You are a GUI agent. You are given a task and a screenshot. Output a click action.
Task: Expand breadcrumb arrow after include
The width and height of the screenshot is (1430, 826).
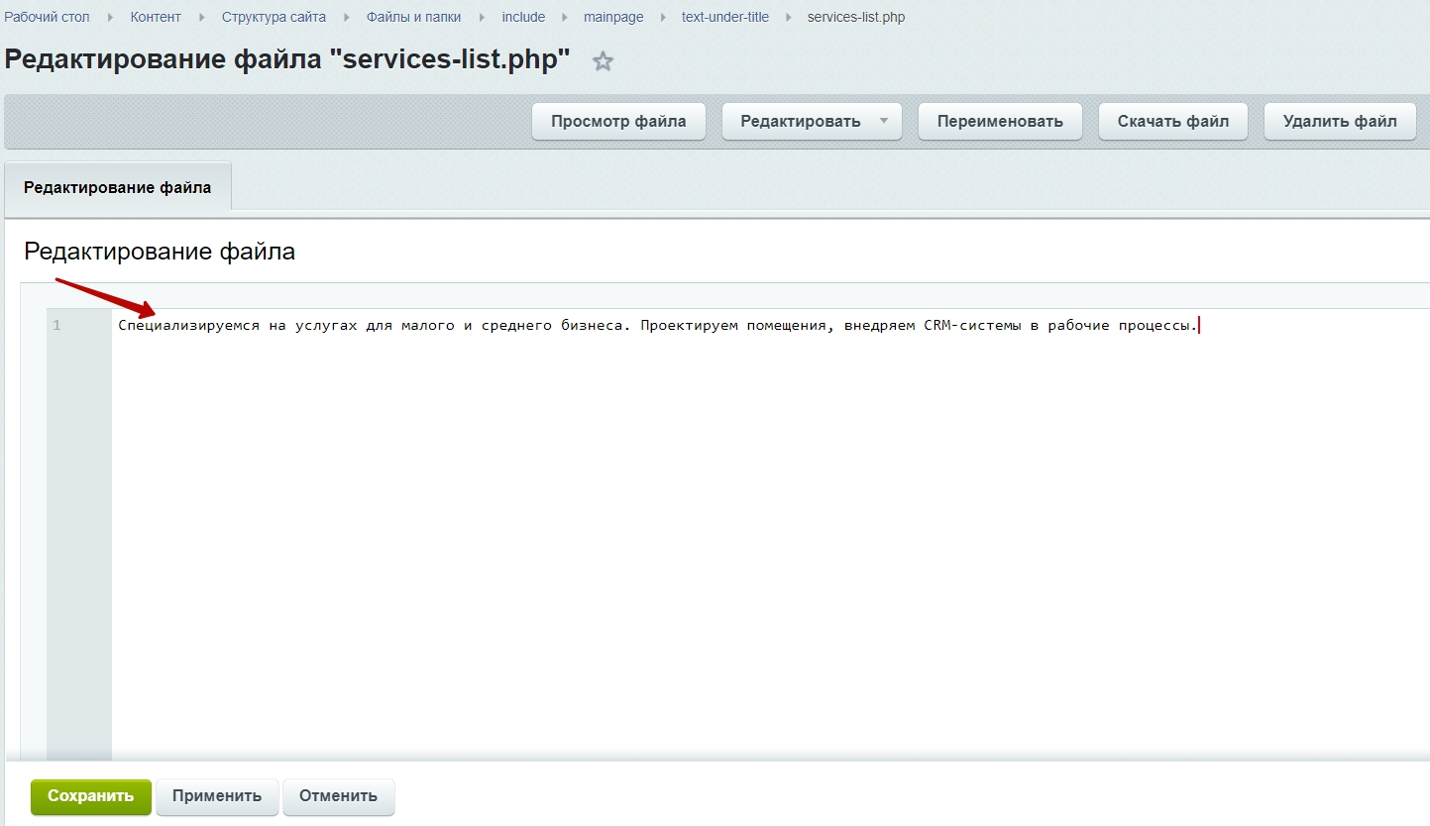(x=565, y=18)
